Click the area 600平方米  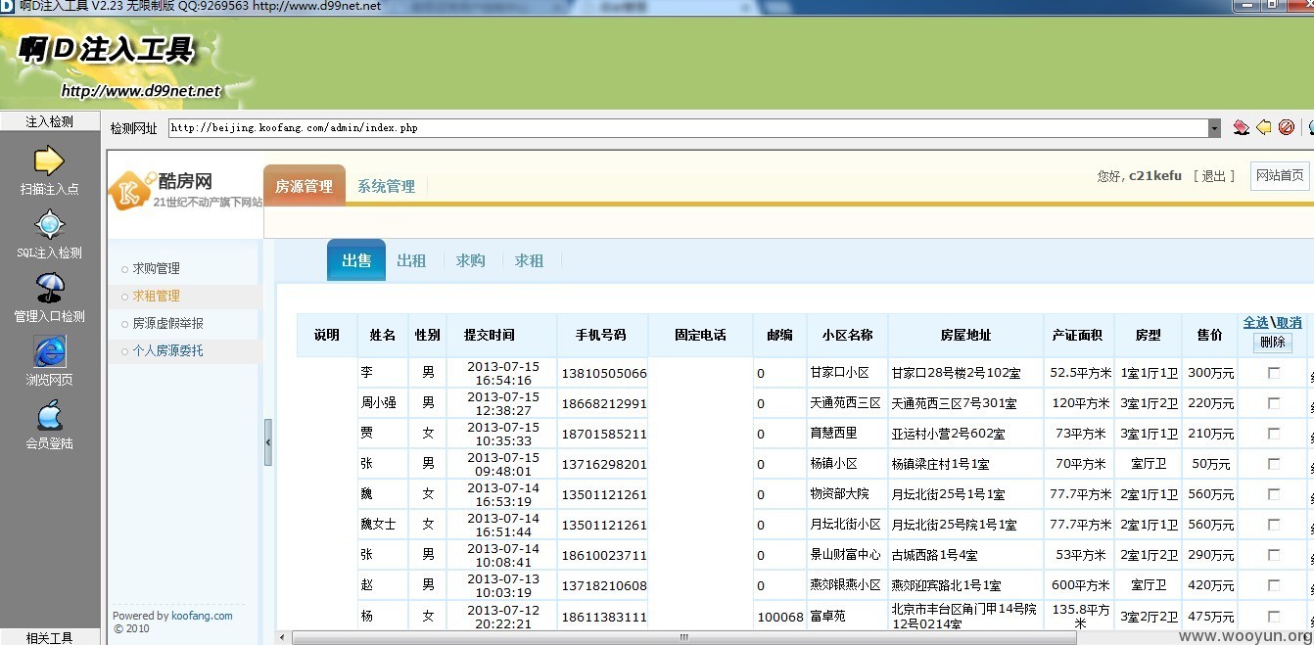tap(1080, 585)
